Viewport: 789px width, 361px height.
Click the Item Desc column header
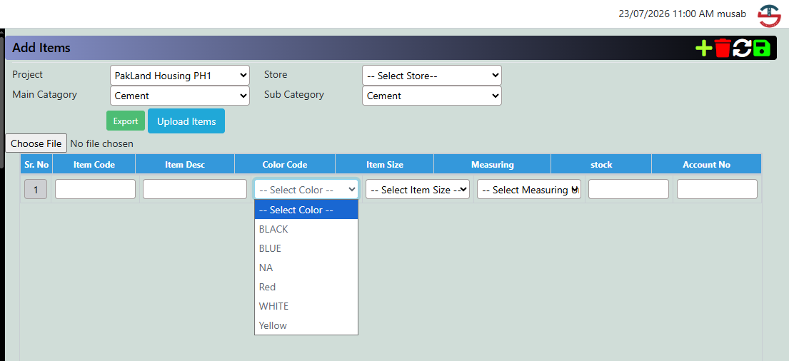[x=185, y=164]
